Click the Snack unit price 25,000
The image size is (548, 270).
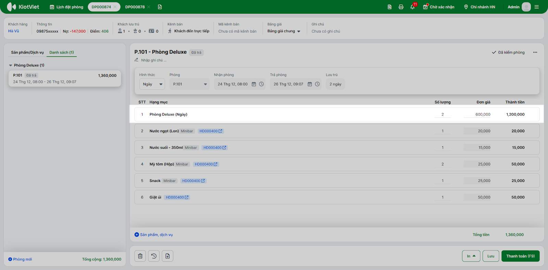(477, 181)
